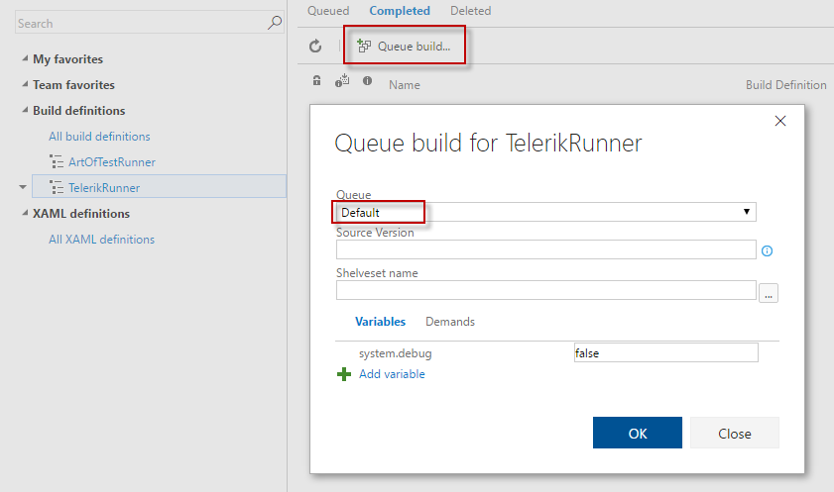
Task: Confirm with the OK button
Action: (638, 433)
